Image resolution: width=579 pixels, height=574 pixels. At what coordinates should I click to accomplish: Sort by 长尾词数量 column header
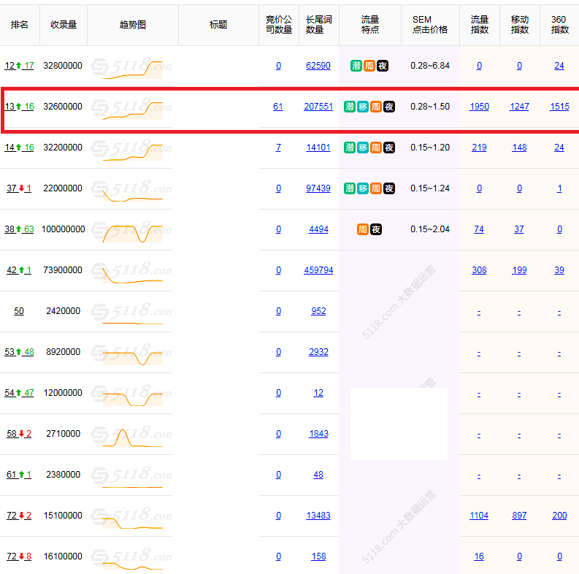click(x=319, y=25)
